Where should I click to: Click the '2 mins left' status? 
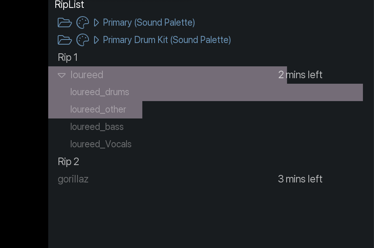point(300,75)
